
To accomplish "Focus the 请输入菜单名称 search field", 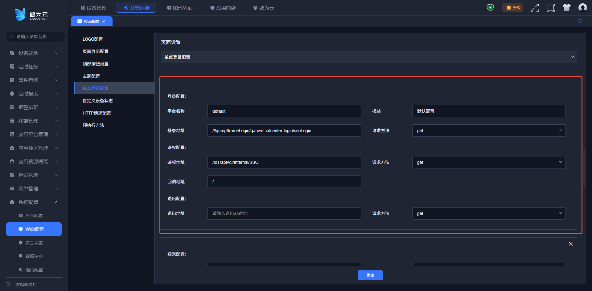I will point(35,37).
